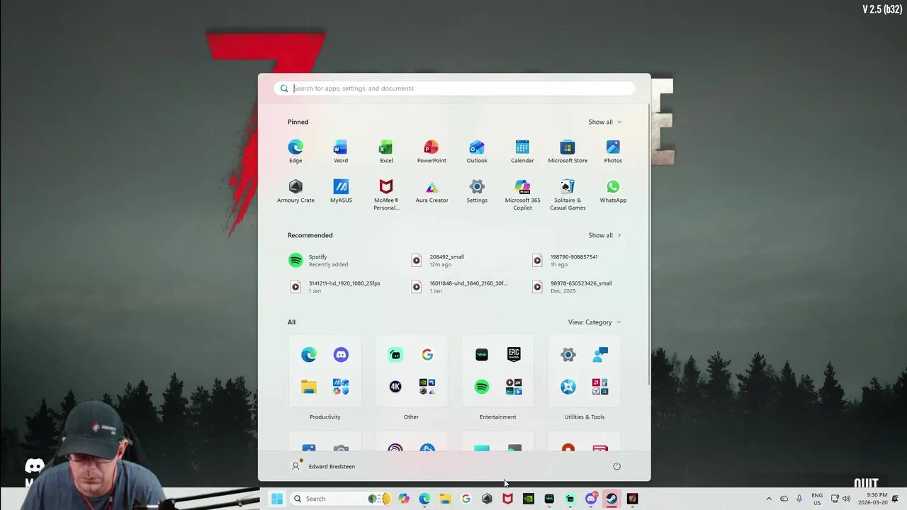Click the OneDrive cloud tray icon

784,499
